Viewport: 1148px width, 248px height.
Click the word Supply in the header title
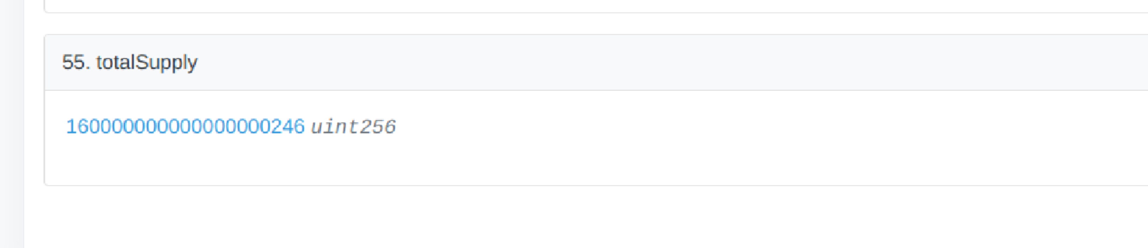[x=166, y=63]
